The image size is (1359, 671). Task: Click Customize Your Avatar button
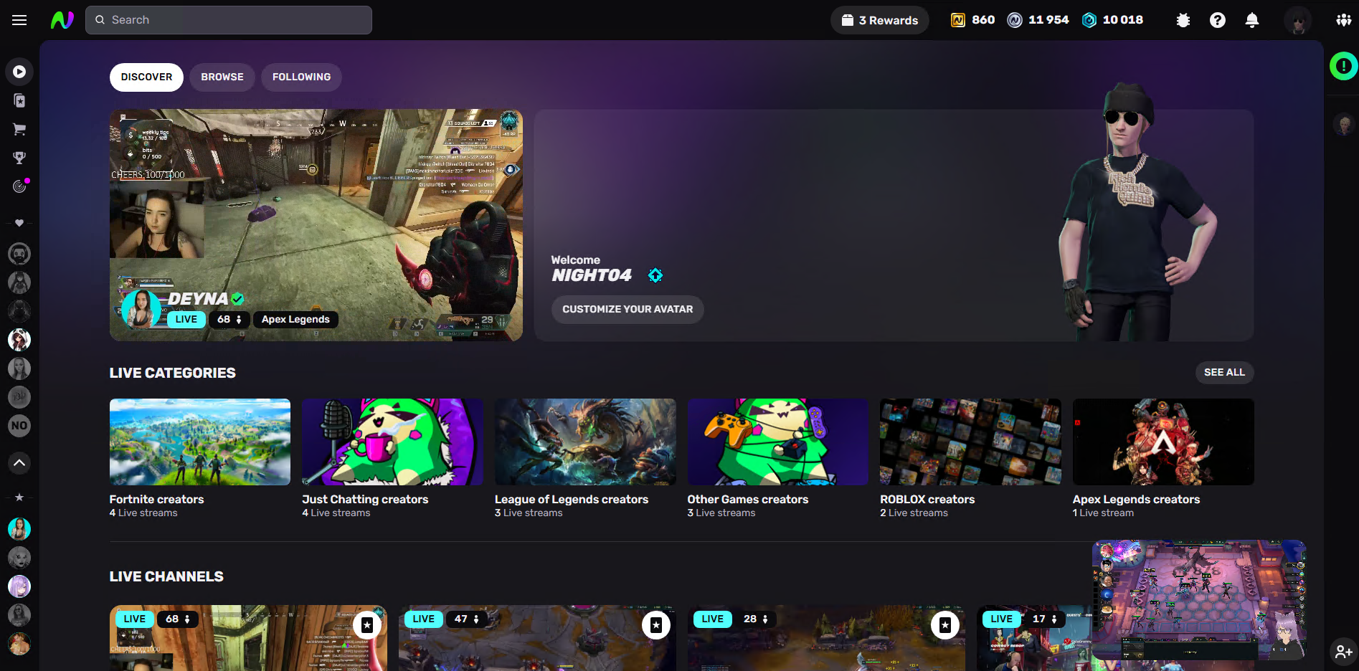628,310
